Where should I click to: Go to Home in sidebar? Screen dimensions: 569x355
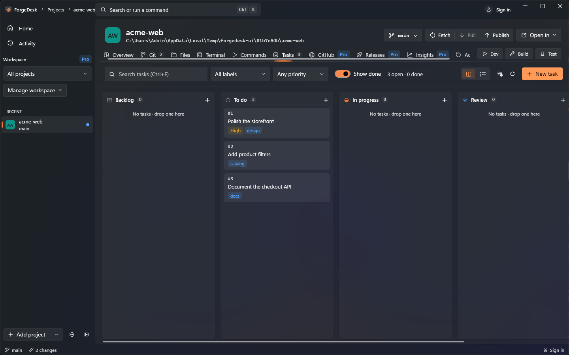47,28
